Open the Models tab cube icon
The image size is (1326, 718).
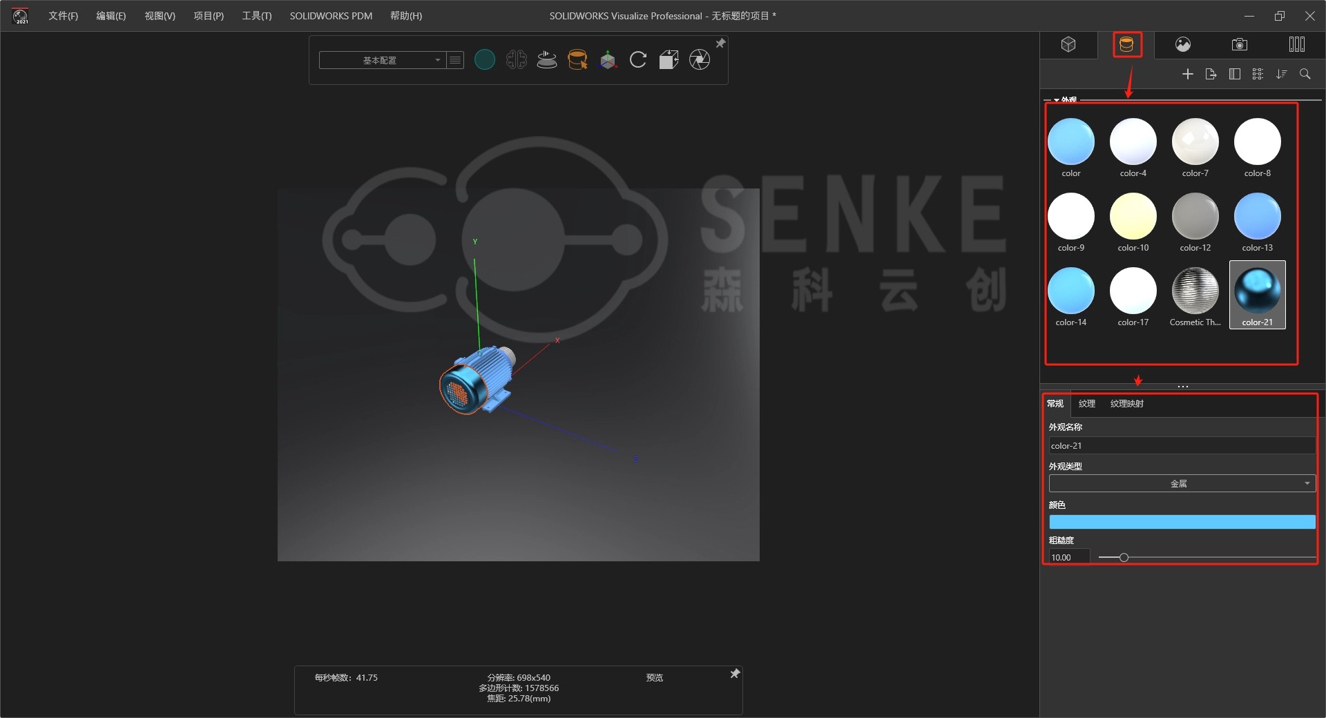(x=1068, y=45)
